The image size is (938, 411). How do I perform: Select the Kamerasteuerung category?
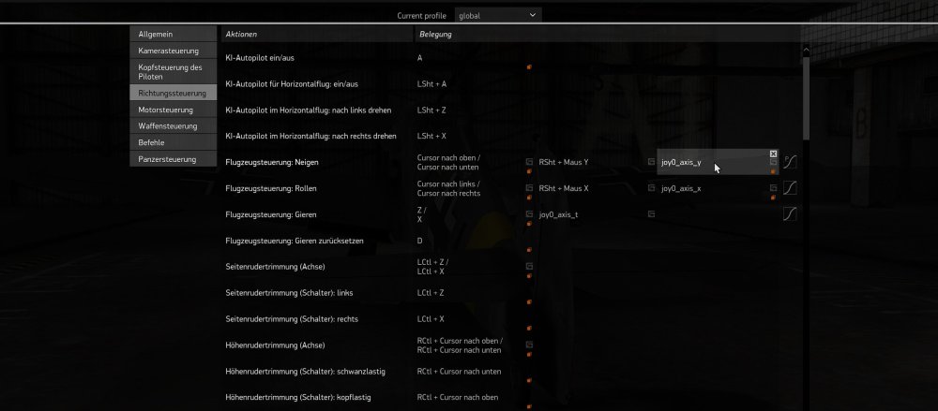173,51
